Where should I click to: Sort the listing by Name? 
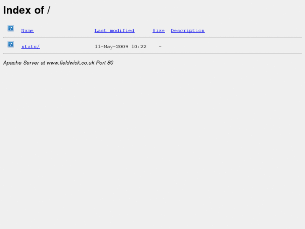coord(27,31)
